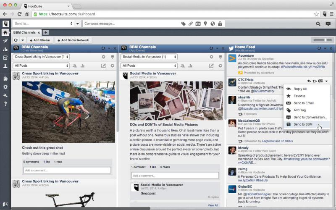
Task: Select Send to BBM from menu
Action: click(x=302, y=125)
